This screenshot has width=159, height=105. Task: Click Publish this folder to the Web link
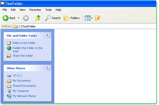28,50
